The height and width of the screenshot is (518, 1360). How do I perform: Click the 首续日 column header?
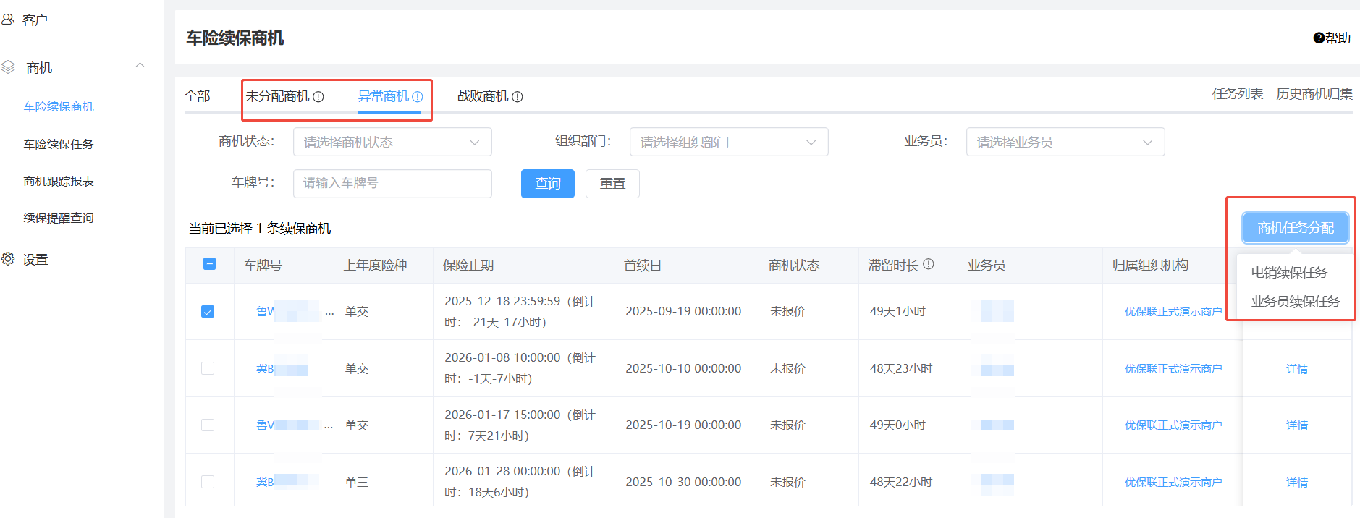643,266
